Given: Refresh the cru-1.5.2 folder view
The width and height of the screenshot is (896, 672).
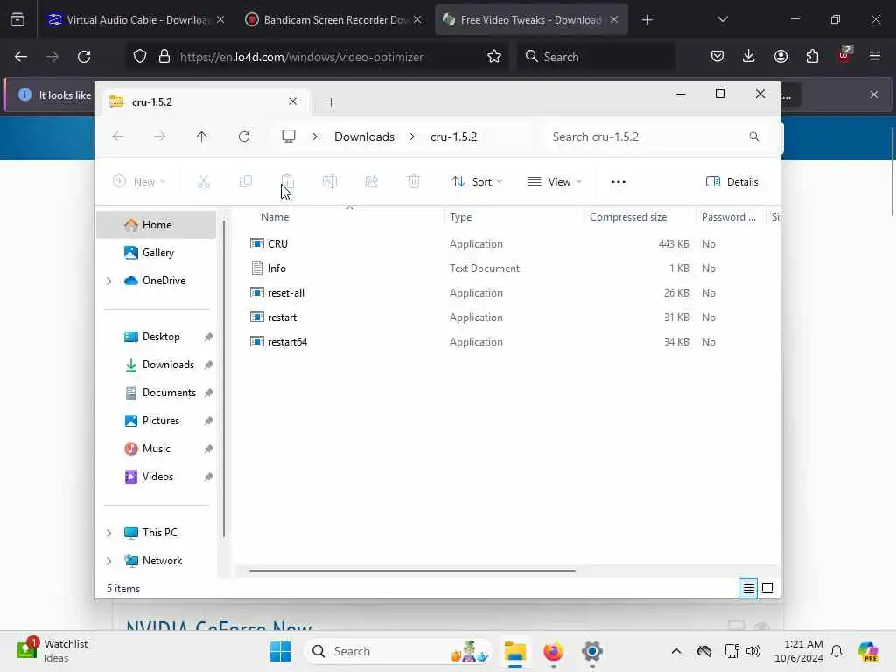Looking at the screenshot, I should click(244, 136).
